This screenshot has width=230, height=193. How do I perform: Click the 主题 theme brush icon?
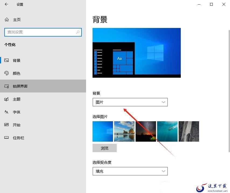[6, 99]
